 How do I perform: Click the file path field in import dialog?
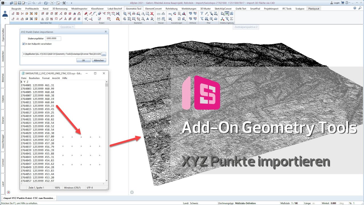62,54
